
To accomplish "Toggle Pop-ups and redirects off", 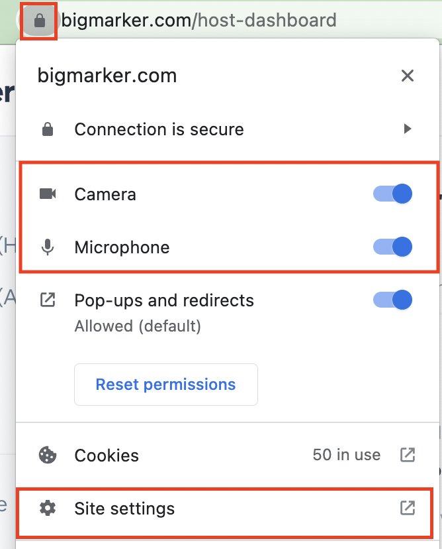I will 392,300.
